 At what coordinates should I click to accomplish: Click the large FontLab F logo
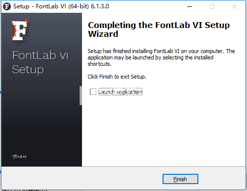point(20,30)
